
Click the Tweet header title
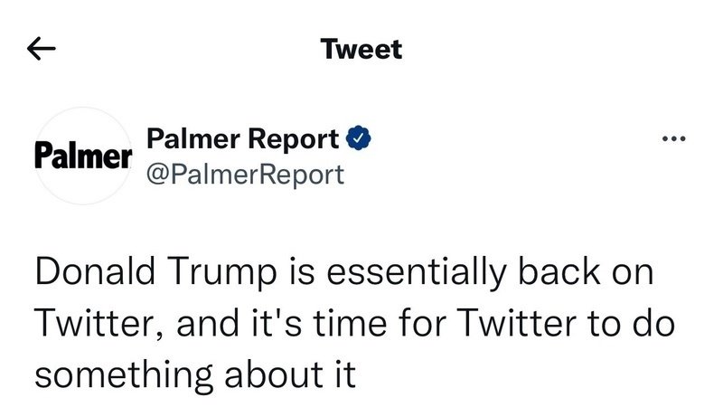pos(361,49)
